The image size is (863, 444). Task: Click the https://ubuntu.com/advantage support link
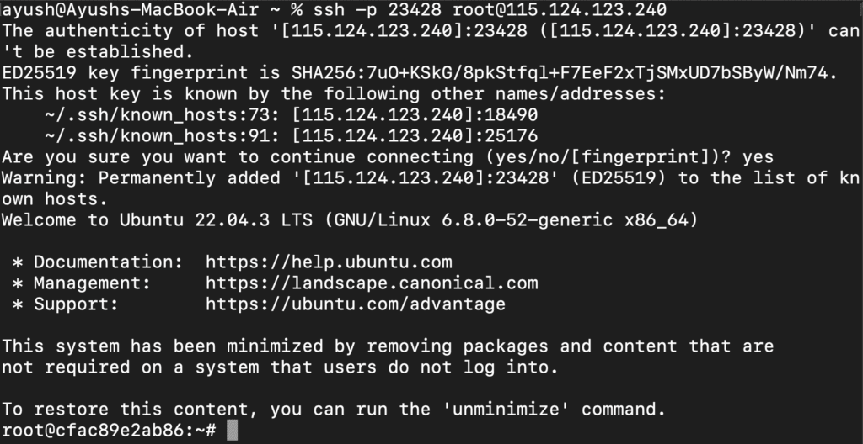[x=356, y=304]
